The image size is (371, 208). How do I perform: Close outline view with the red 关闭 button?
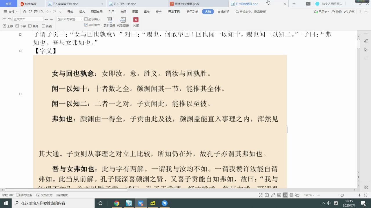pos(136,22)
